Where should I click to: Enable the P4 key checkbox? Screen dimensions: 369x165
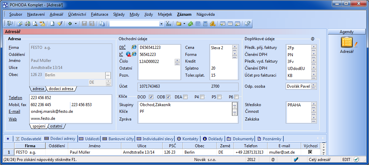202,97
